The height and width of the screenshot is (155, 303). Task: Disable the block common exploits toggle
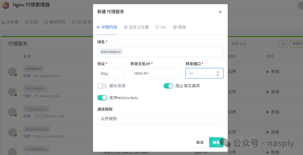[168, 86]
